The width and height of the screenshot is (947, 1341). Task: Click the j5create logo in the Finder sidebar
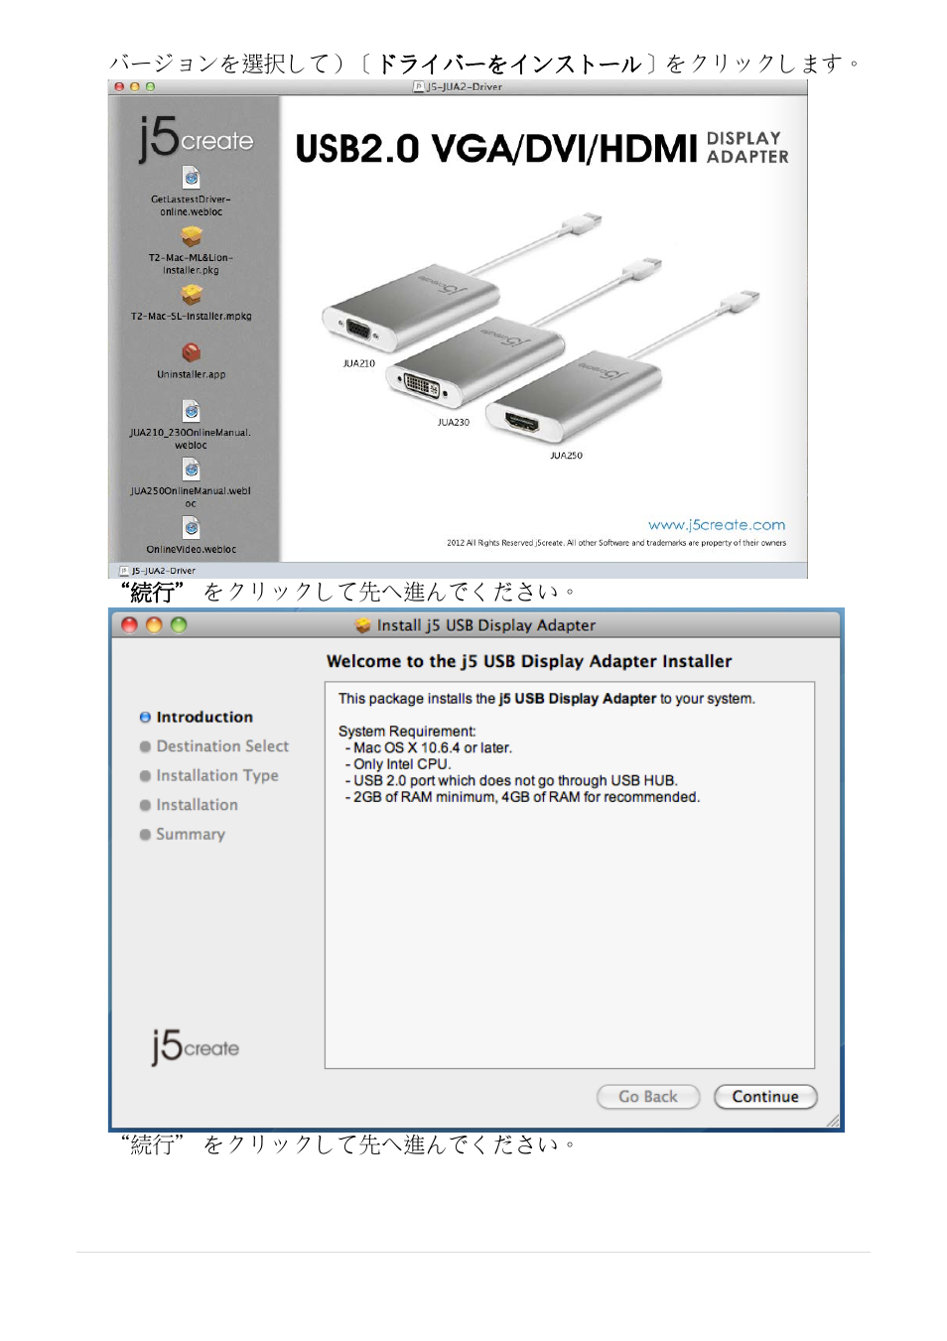[196, 139]
